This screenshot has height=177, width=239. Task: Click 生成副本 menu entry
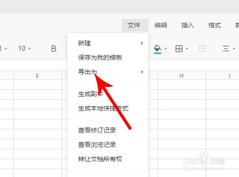click(x=108, y=94)
